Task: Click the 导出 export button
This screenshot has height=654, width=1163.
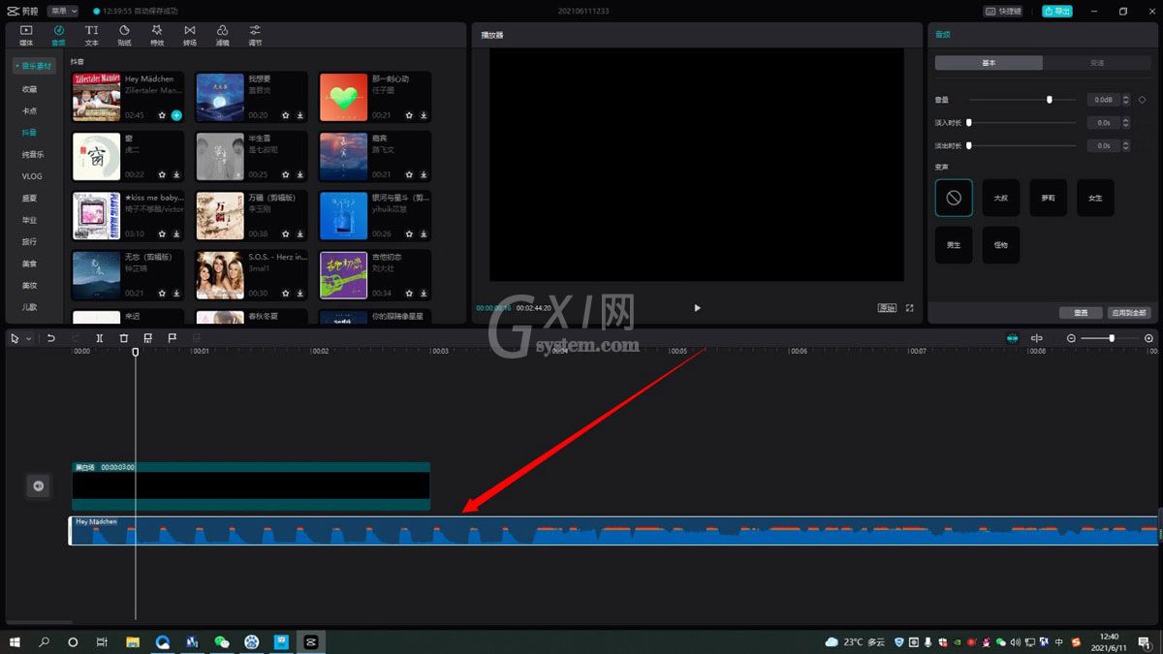Action: coord(1057,11)
